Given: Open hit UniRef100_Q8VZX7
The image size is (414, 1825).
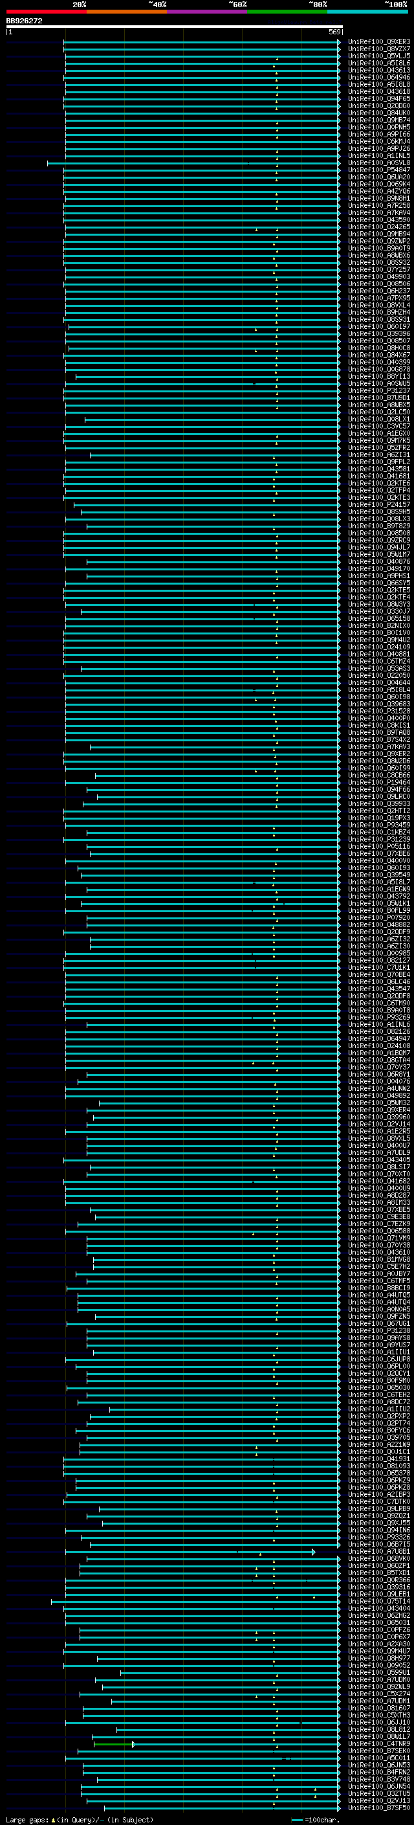Looking at the screenshot, I should [x=378, y=49].
